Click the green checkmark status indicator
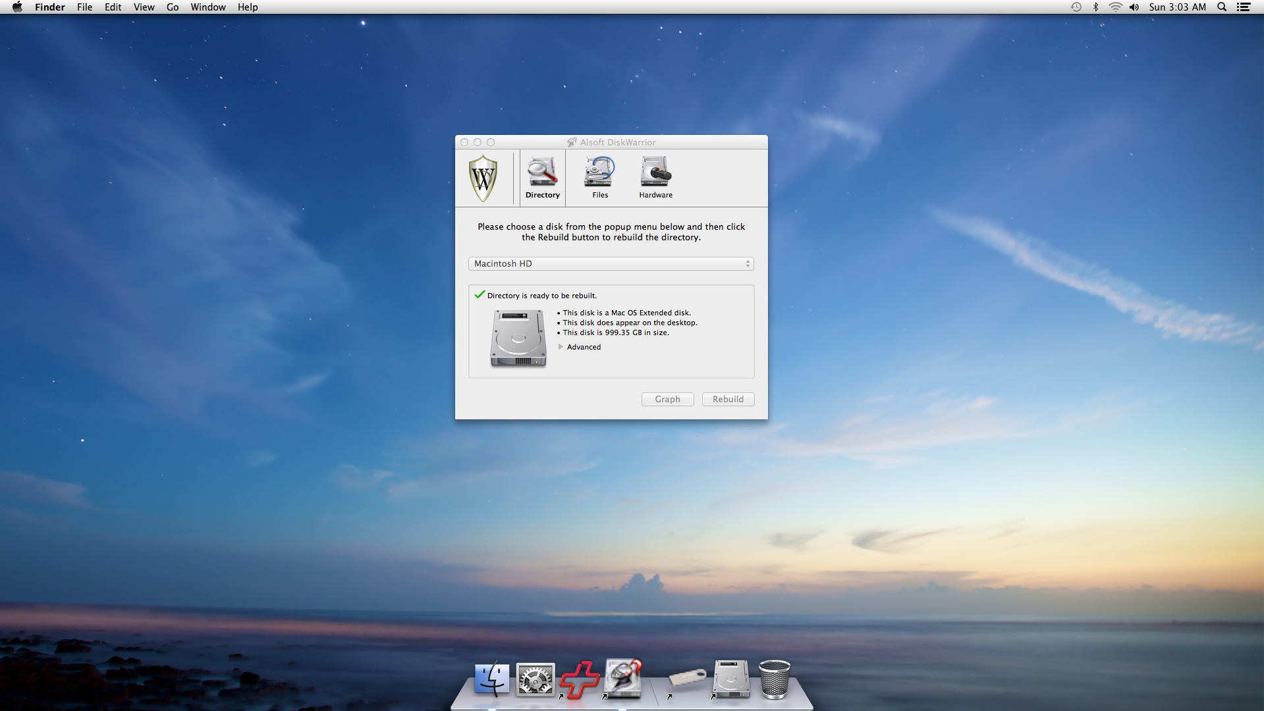Image resolution: width=1264 pixels, height=711 pixels. pyautogui.click(x=479, y=294)
